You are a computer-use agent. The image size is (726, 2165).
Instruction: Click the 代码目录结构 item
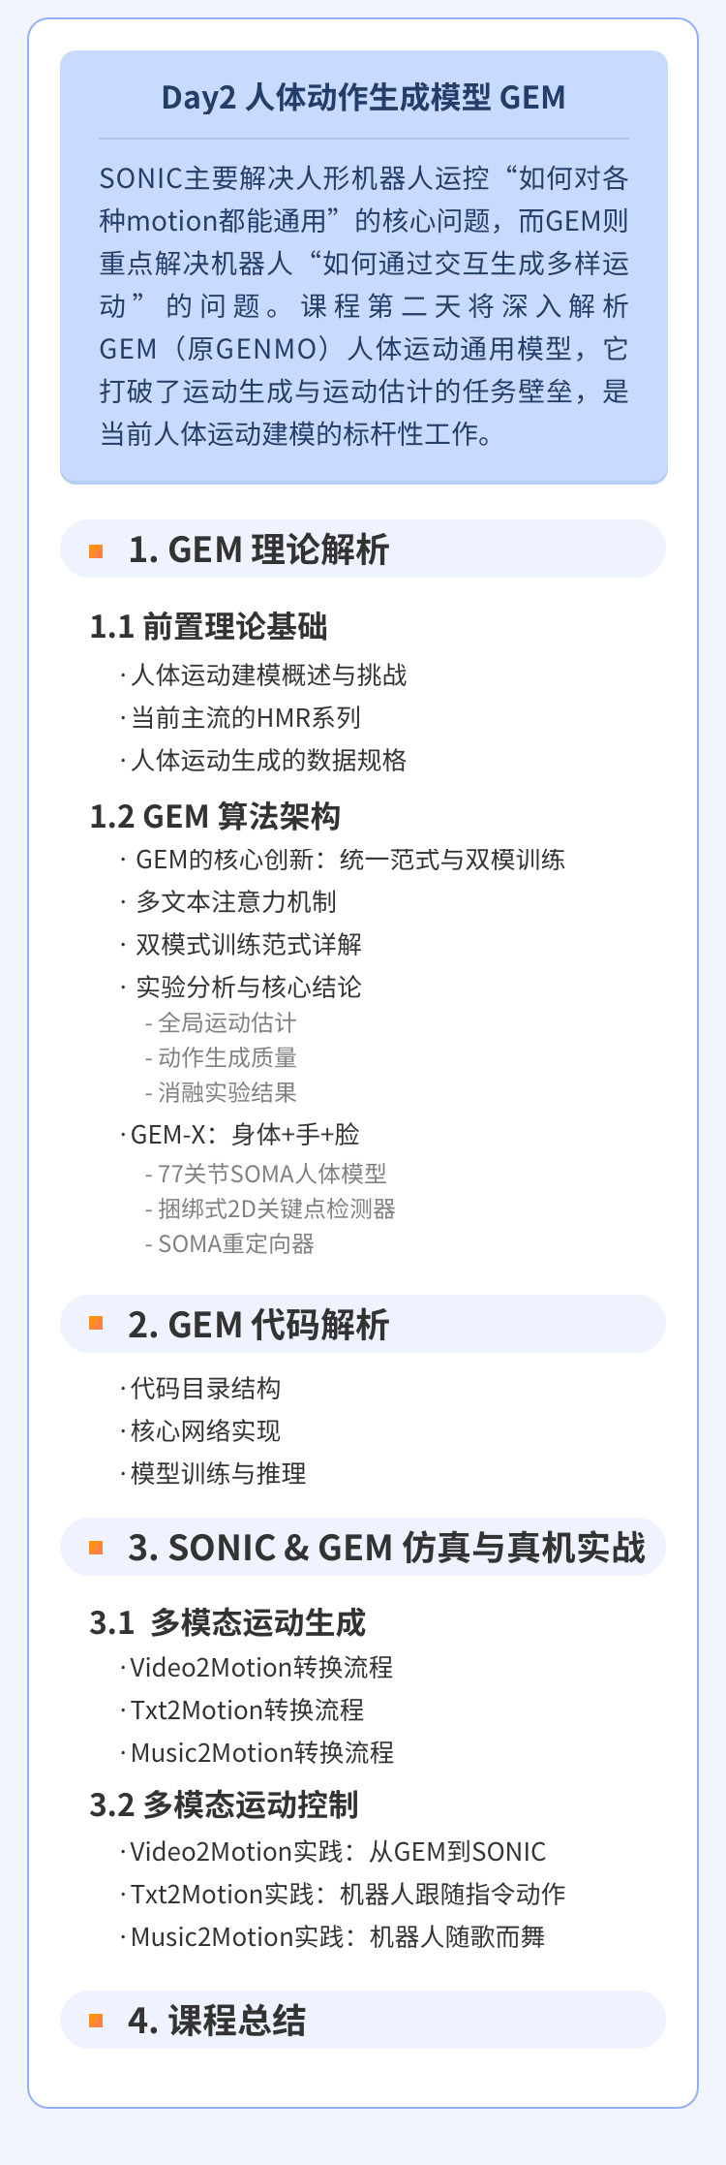205,1389
